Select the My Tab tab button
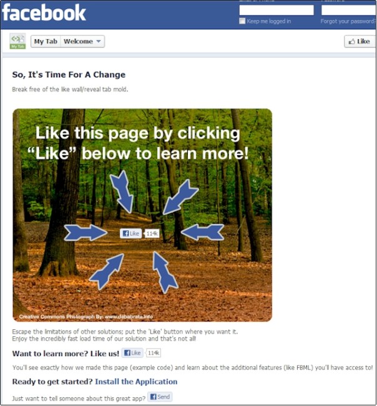 pyautogui.click(x=46, y=41)
